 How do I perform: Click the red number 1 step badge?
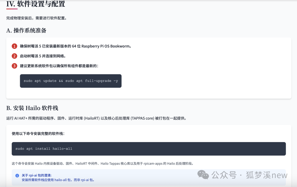(x=14, y=46)
